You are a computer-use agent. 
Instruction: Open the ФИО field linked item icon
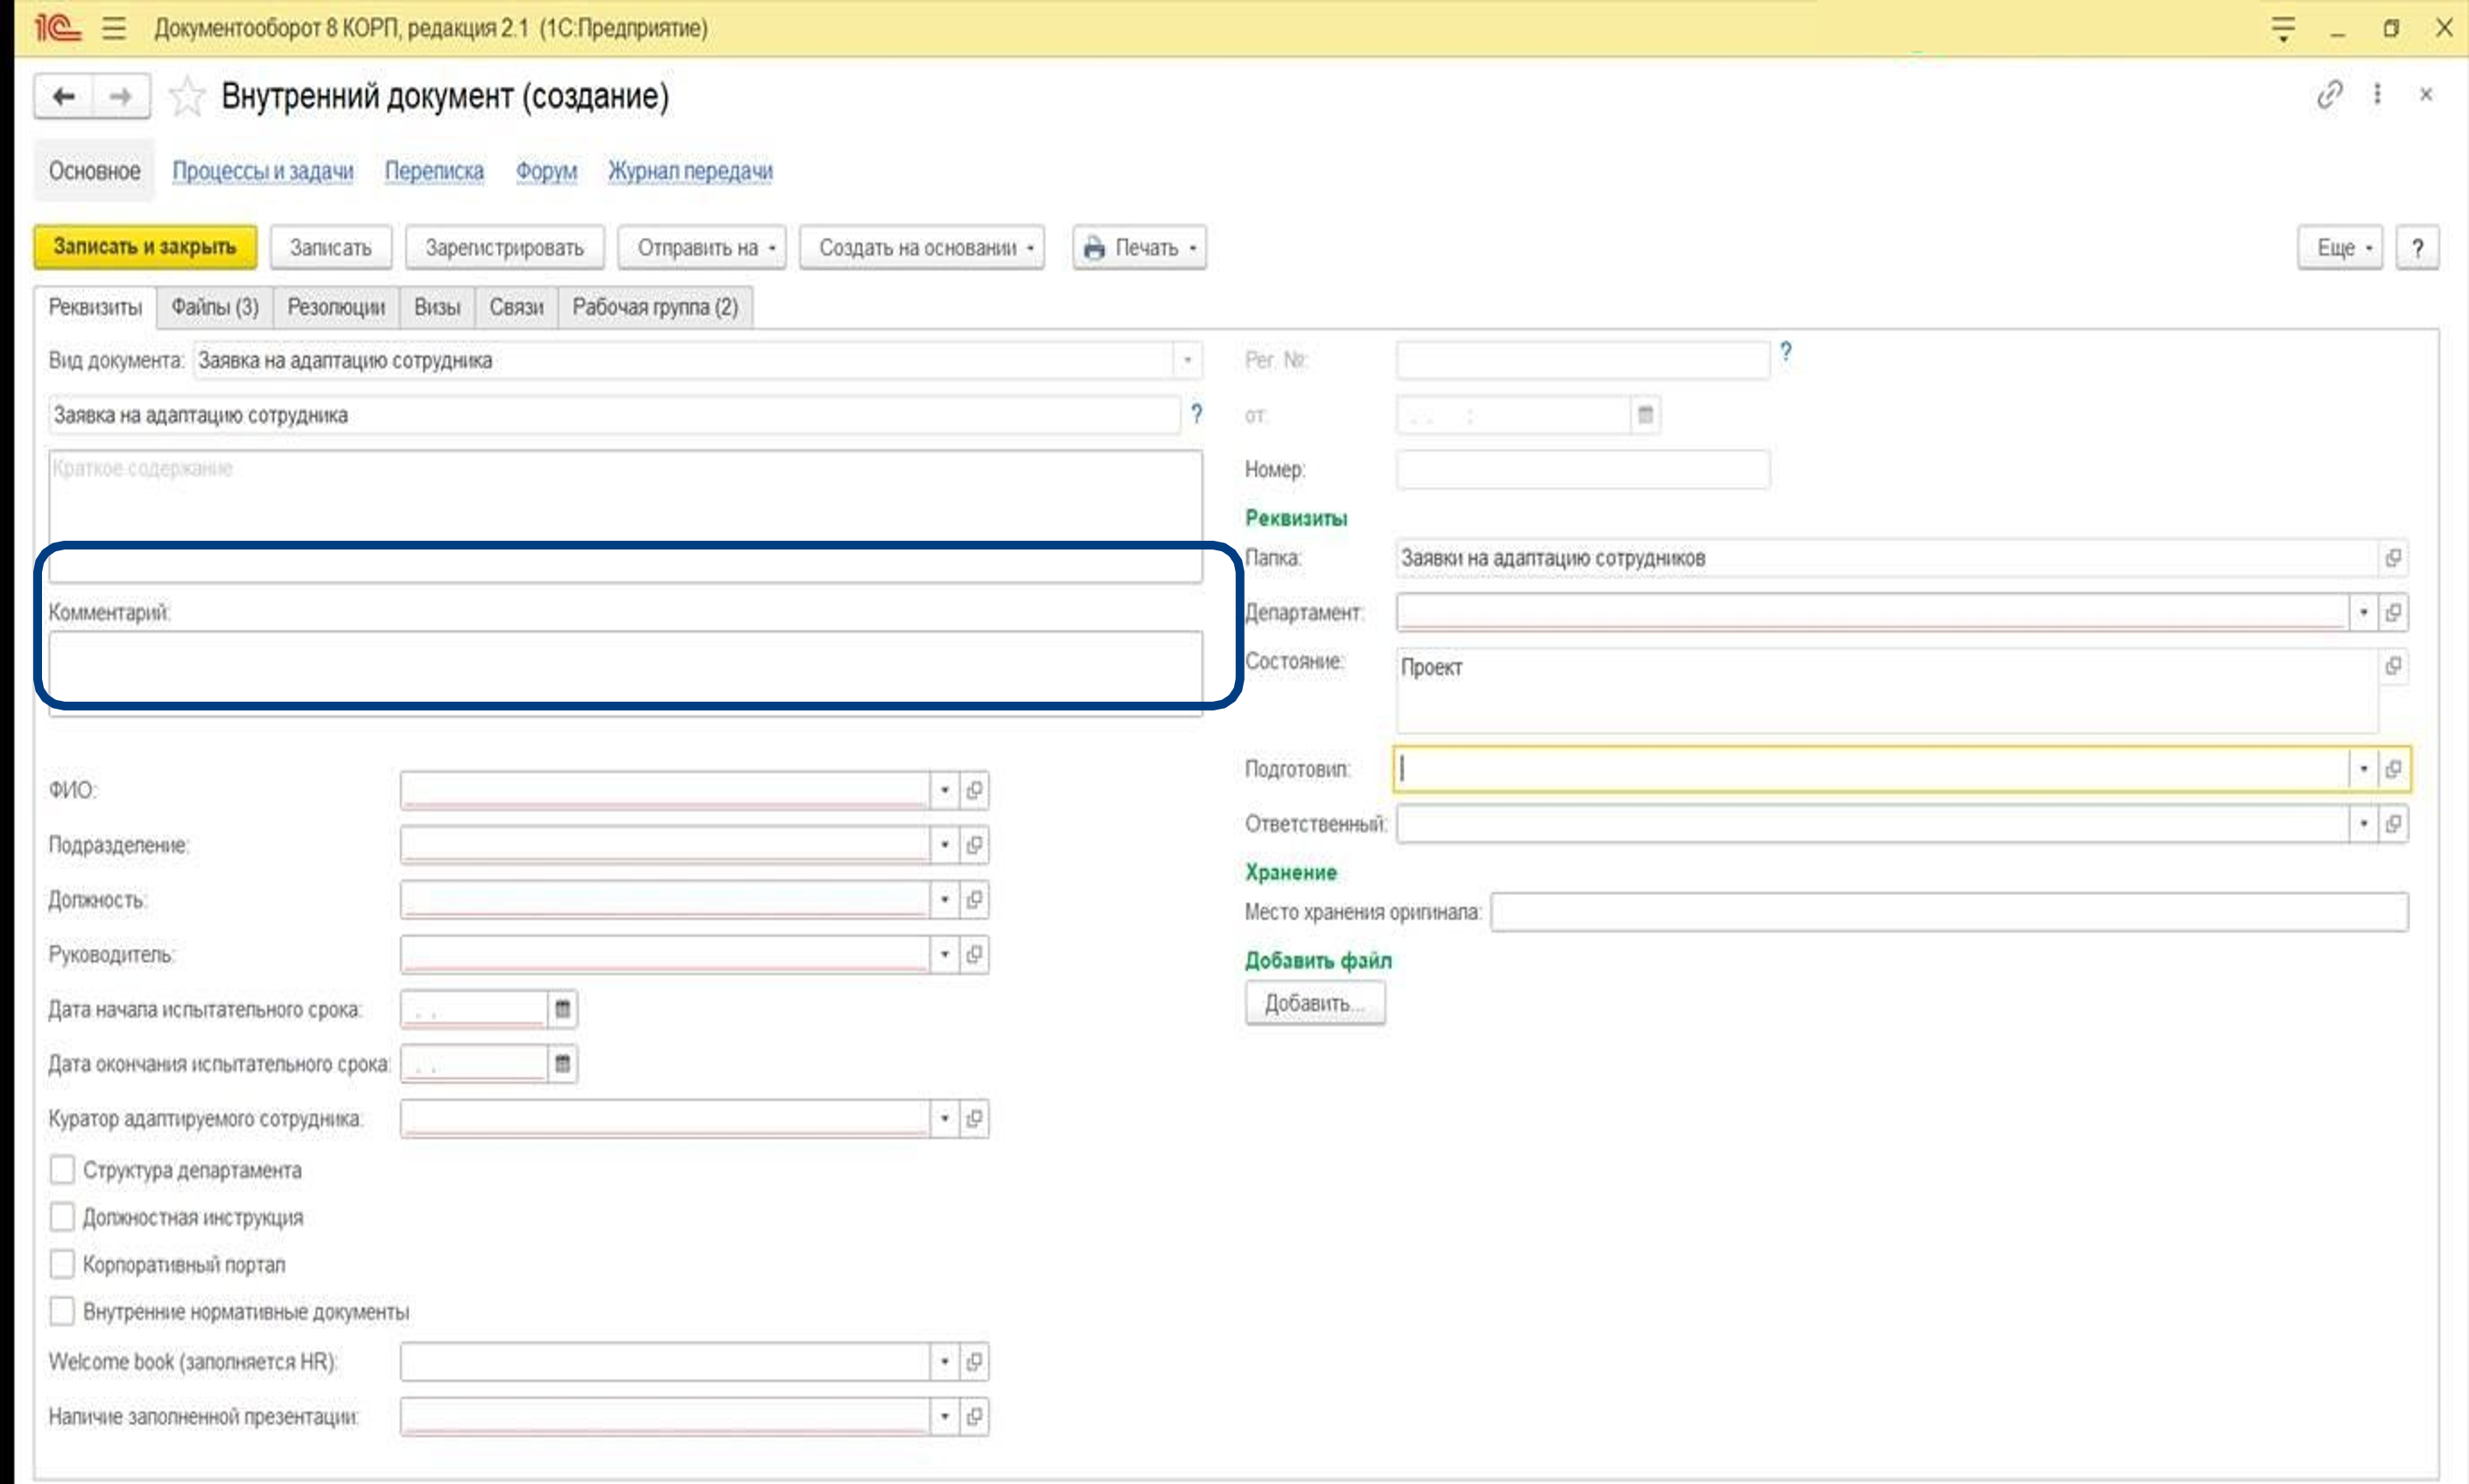[974, 790]
